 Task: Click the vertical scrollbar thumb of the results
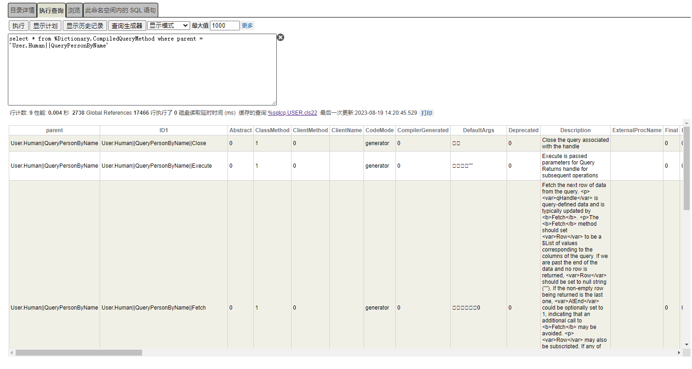point(687,168)
